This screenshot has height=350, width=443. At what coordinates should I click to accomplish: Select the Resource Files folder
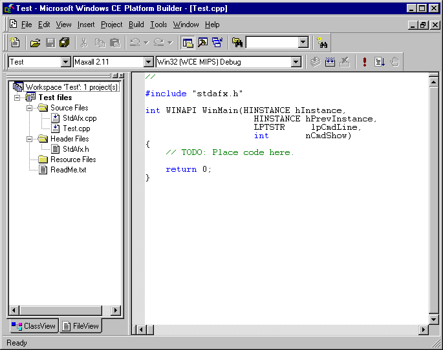(73, 160)
